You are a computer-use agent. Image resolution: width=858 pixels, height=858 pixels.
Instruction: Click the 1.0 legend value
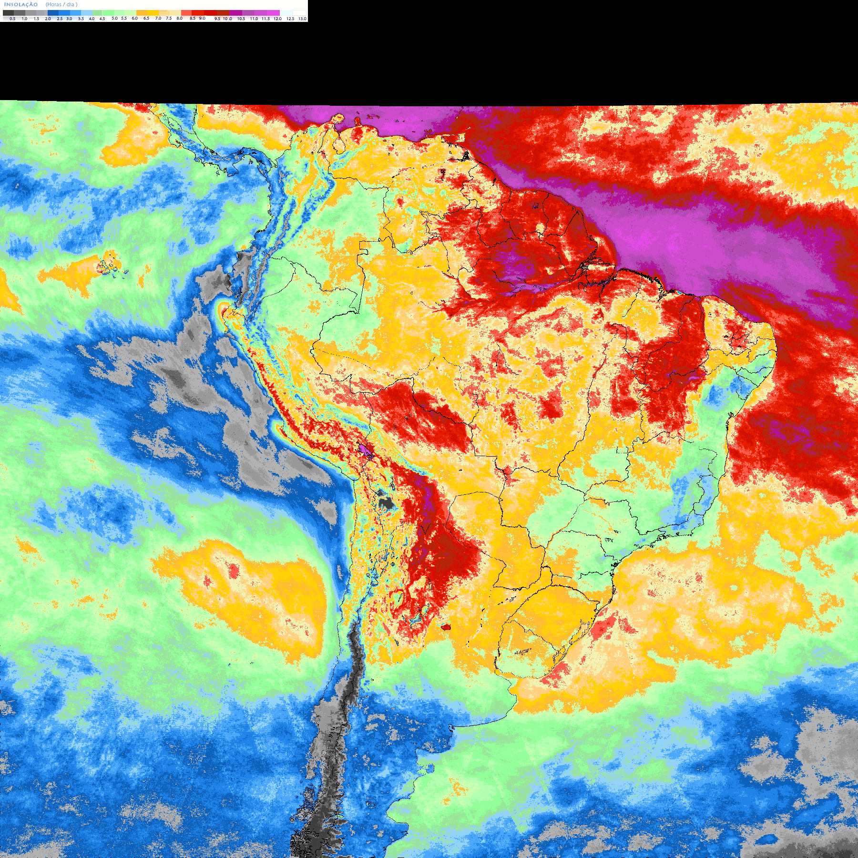click(24, 19)
